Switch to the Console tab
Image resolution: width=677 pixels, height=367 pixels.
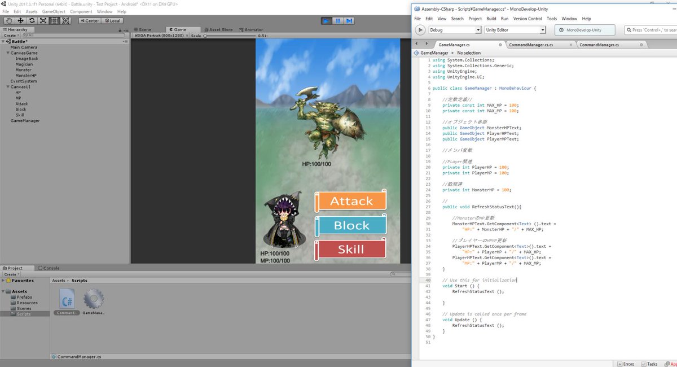(x=49, y=268)
